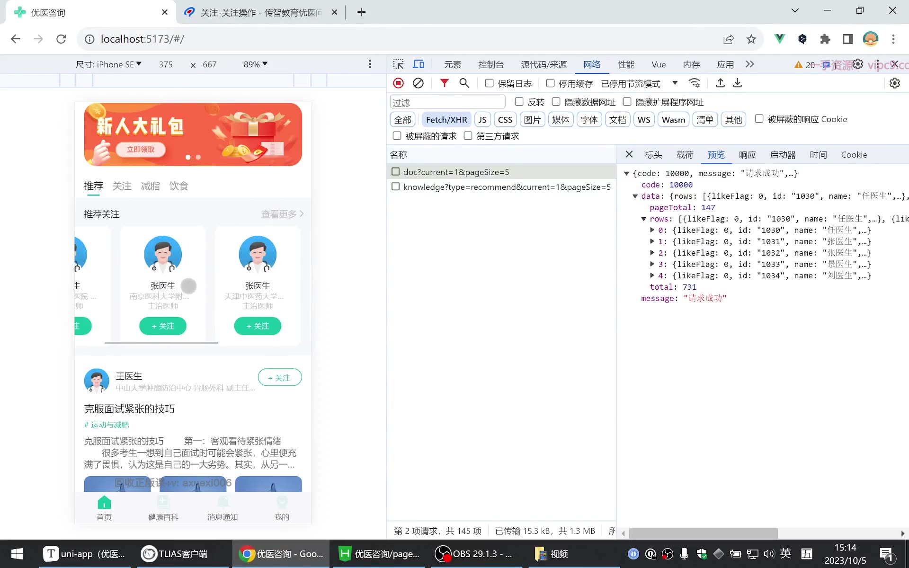Enable 停用缓存 checkbox
The height and width of the screenshot is (568, 909).
[550, 83]
